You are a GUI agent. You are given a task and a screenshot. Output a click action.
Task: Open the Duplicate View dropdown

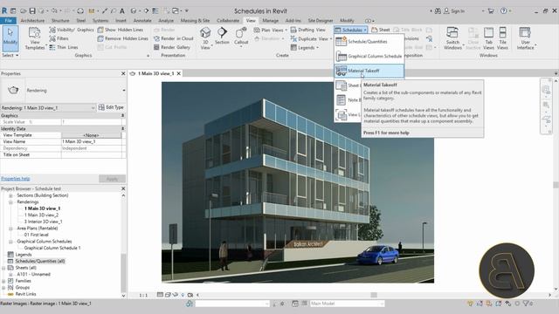point(311,38)
